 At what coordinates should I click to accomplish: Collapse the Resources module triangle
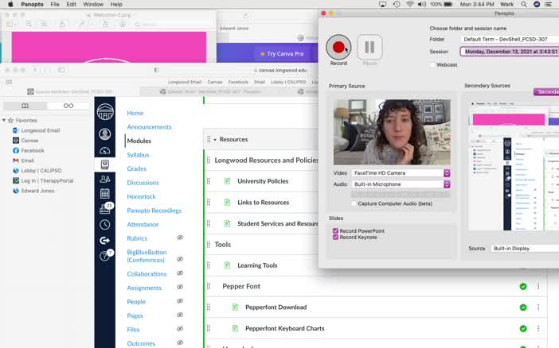215,140
